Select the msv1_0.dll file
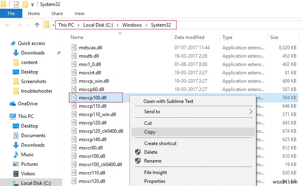 90,64
